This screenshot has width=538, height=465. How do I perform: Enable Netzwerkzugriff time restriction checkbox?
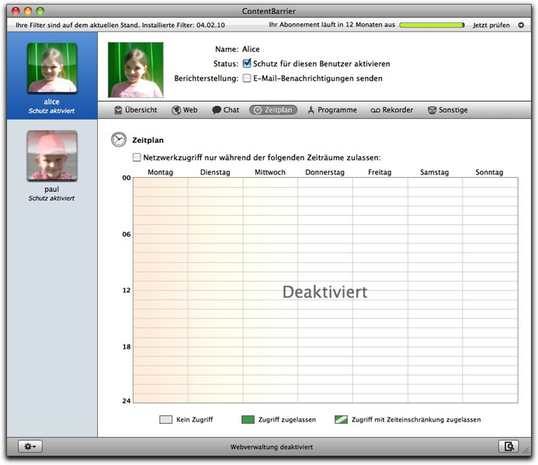pos(137,158)
